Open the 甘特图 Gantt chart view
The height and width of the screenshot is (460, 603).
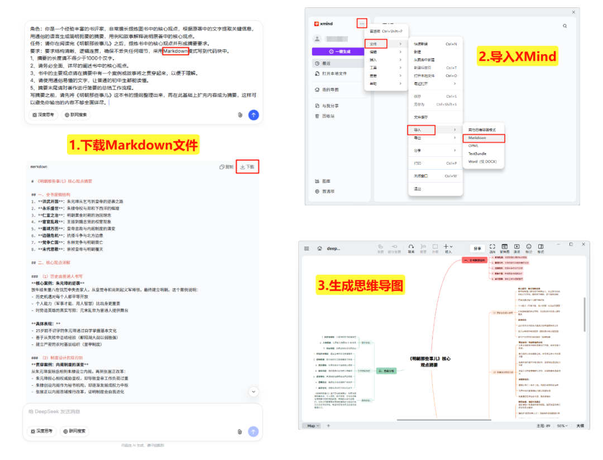(x=505, y=249)
